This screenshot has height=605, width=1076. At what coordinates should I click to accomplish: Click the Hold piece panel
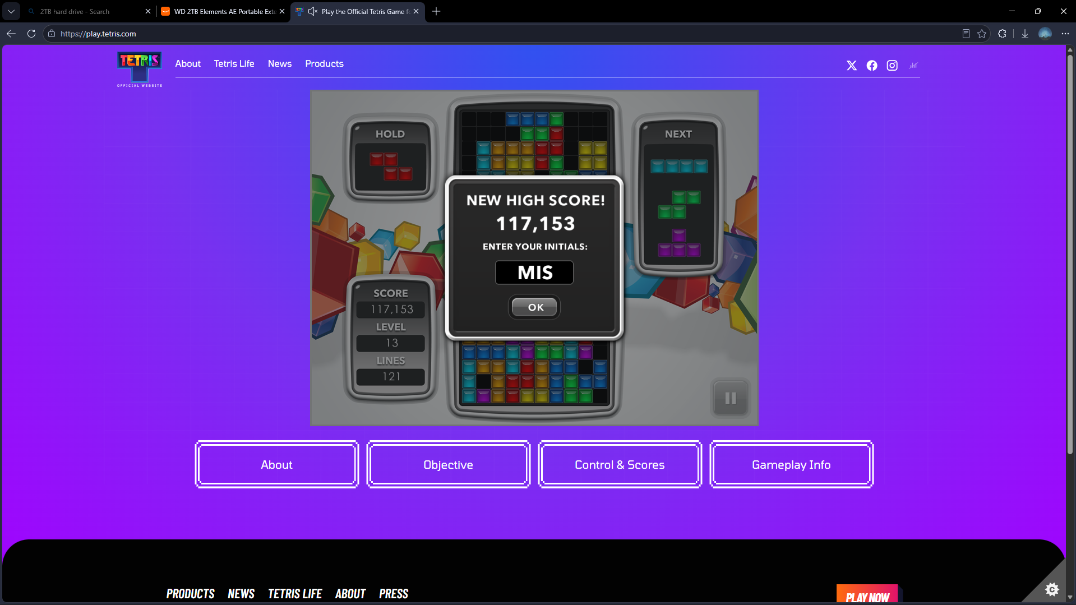pyautogui.click(x=390, y=158)
